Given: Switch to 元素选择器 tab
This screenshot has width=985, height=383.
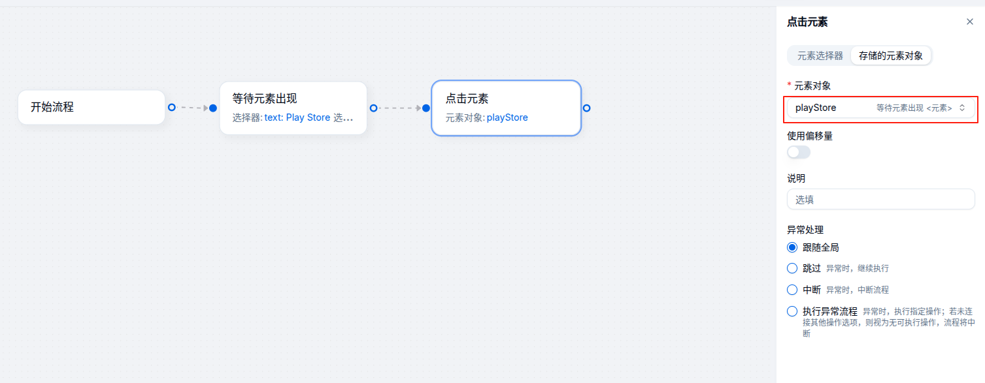Looking at the screenshot, I should coord(820,56).
